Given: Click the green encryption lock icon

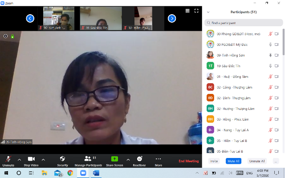Looking at the screenshot, I should [x=12, y=36].
